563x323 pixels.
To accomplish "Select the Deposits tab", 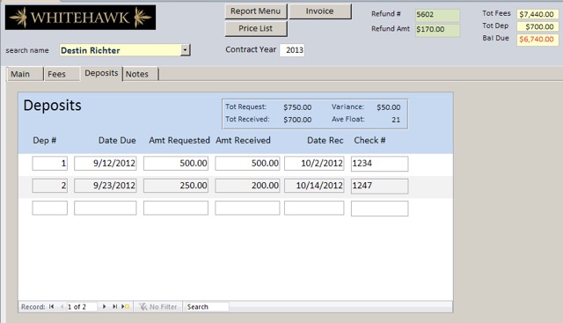I will point(101,73).
